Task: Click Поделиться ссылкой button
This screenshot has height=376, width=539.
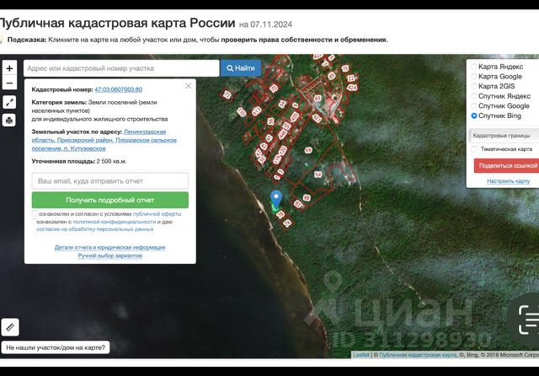Action: pos(506,165)
